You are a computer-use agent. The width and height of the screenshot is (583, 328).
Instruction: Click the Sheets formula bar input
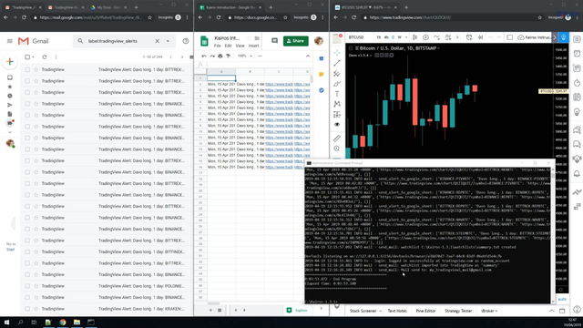tap(259, 65)
